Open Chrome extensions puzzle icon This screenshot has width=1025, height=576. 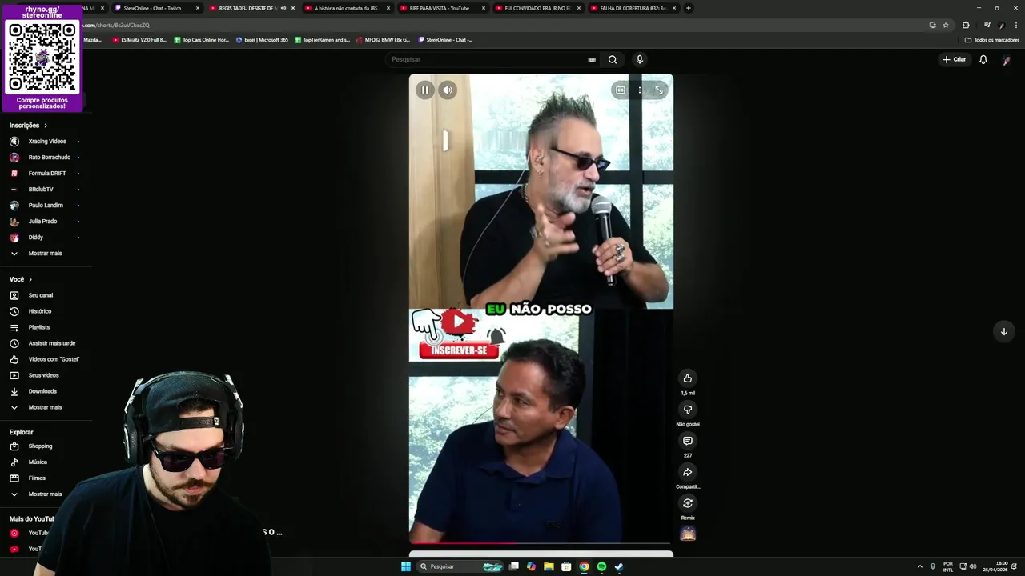click(x=966, y=25)
